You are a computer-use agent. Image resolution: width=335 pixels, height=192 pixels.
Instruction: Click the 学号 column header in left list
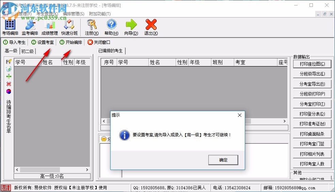(28, 62)
